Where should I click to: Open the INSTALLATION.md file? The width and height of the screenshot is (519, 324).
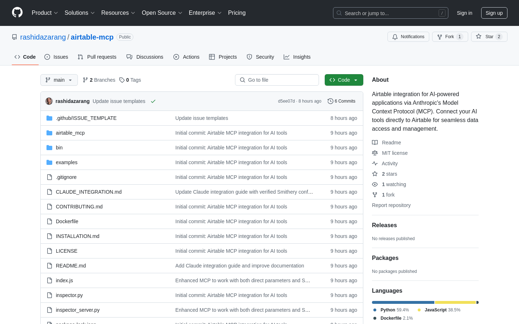(77, 236)
